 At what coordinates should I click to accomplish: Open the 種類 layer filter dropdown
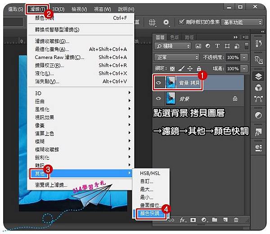point(173,46)
